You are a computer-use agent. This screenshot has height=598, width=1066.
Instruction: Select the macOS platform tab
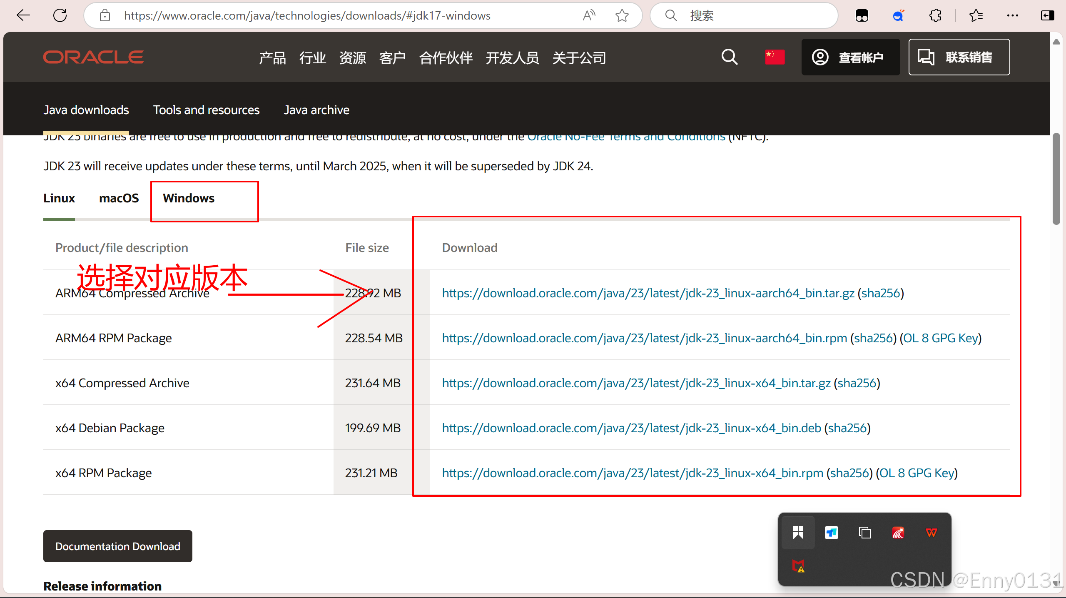pyautogui.click(x=119, y=198)
